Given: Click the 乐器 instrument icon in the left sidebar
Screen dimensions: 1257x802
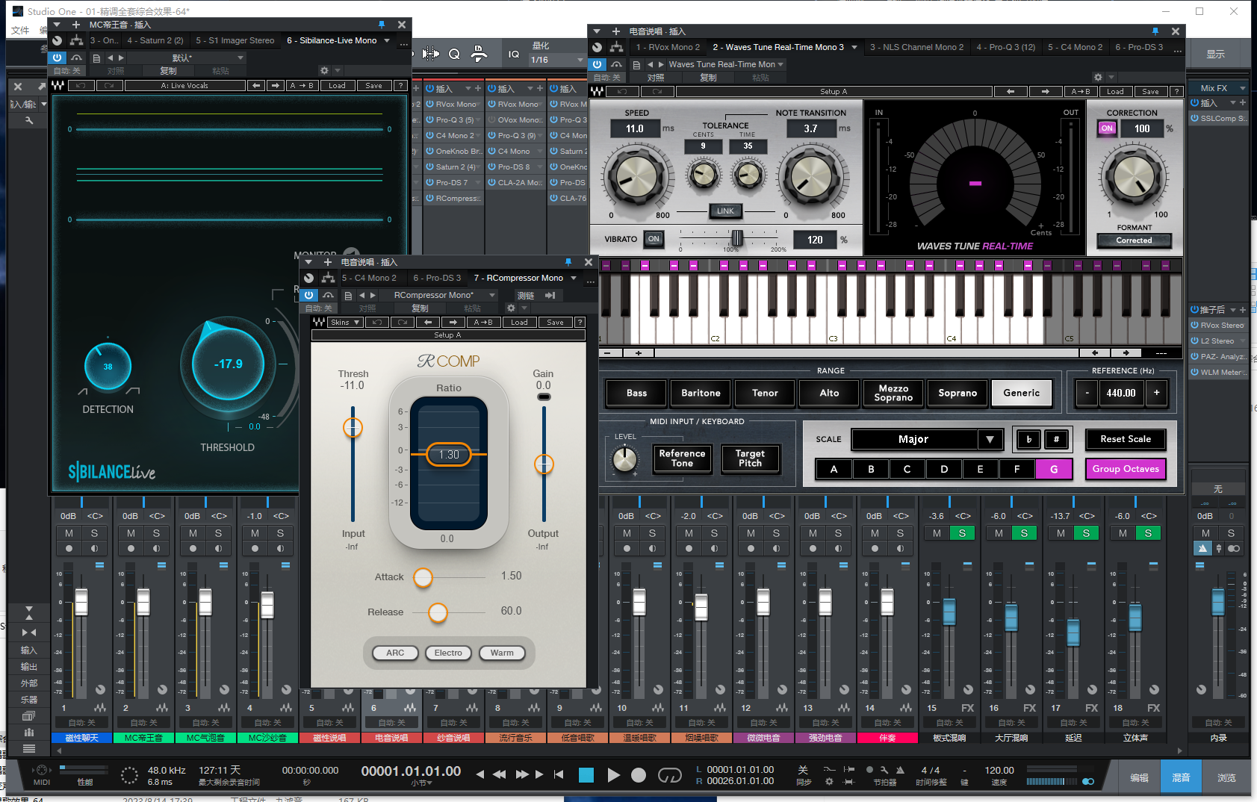Looking at the screenshot, I should (x=29, y=699).
